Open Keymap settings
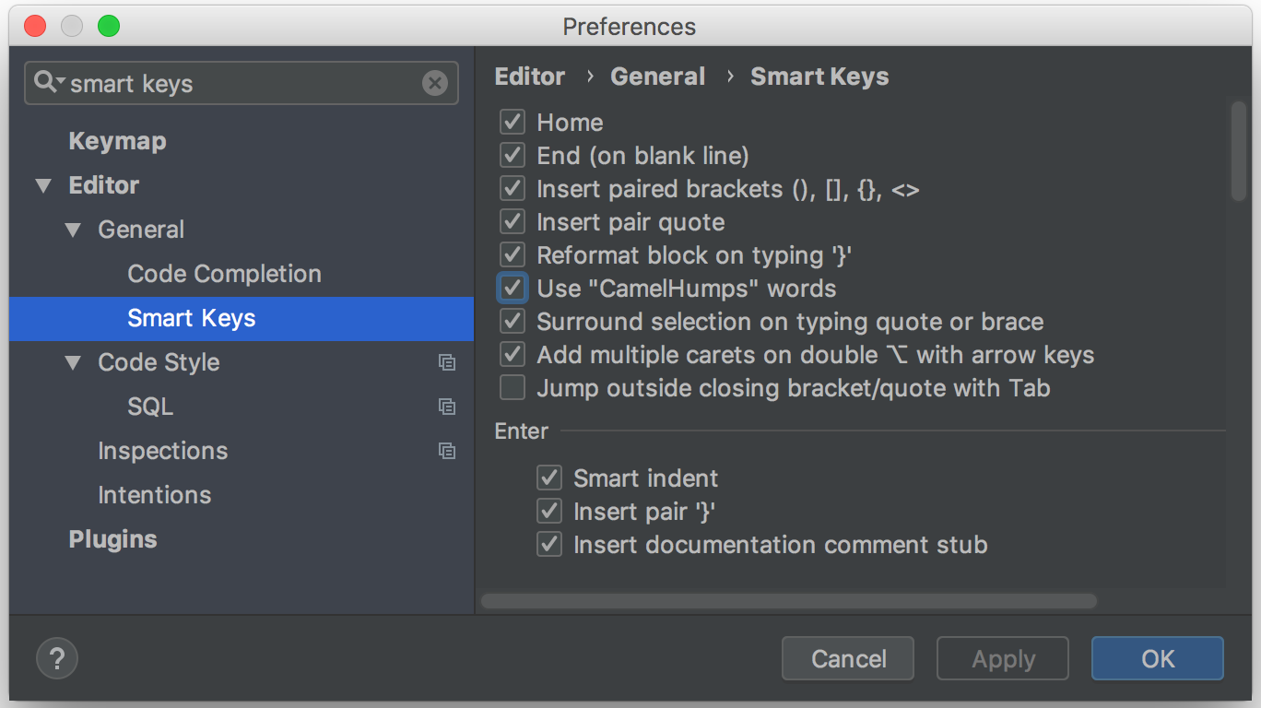 pyautogui.click(x=117, y=141)
